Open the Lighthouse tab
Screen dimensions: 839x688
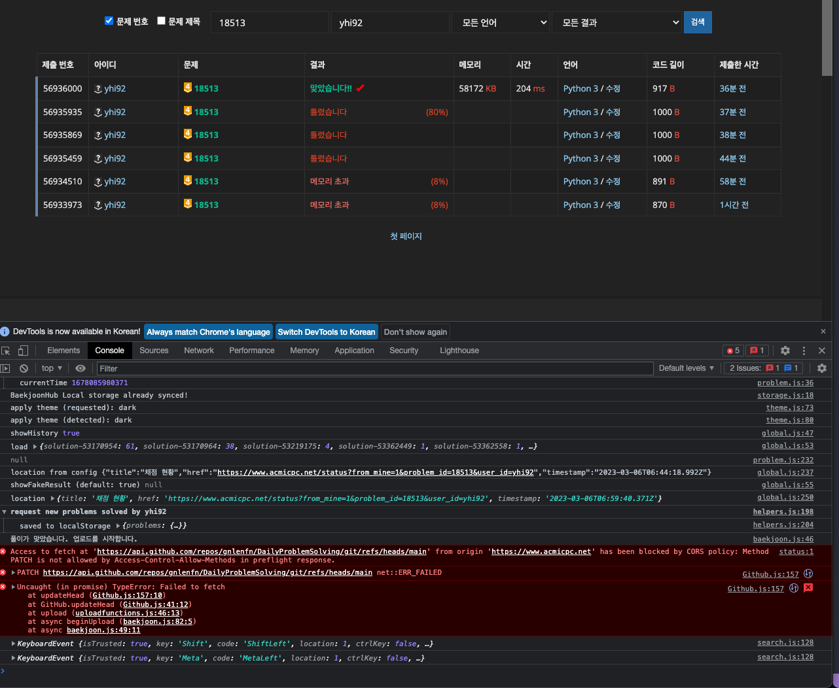[x=459, y=351]
